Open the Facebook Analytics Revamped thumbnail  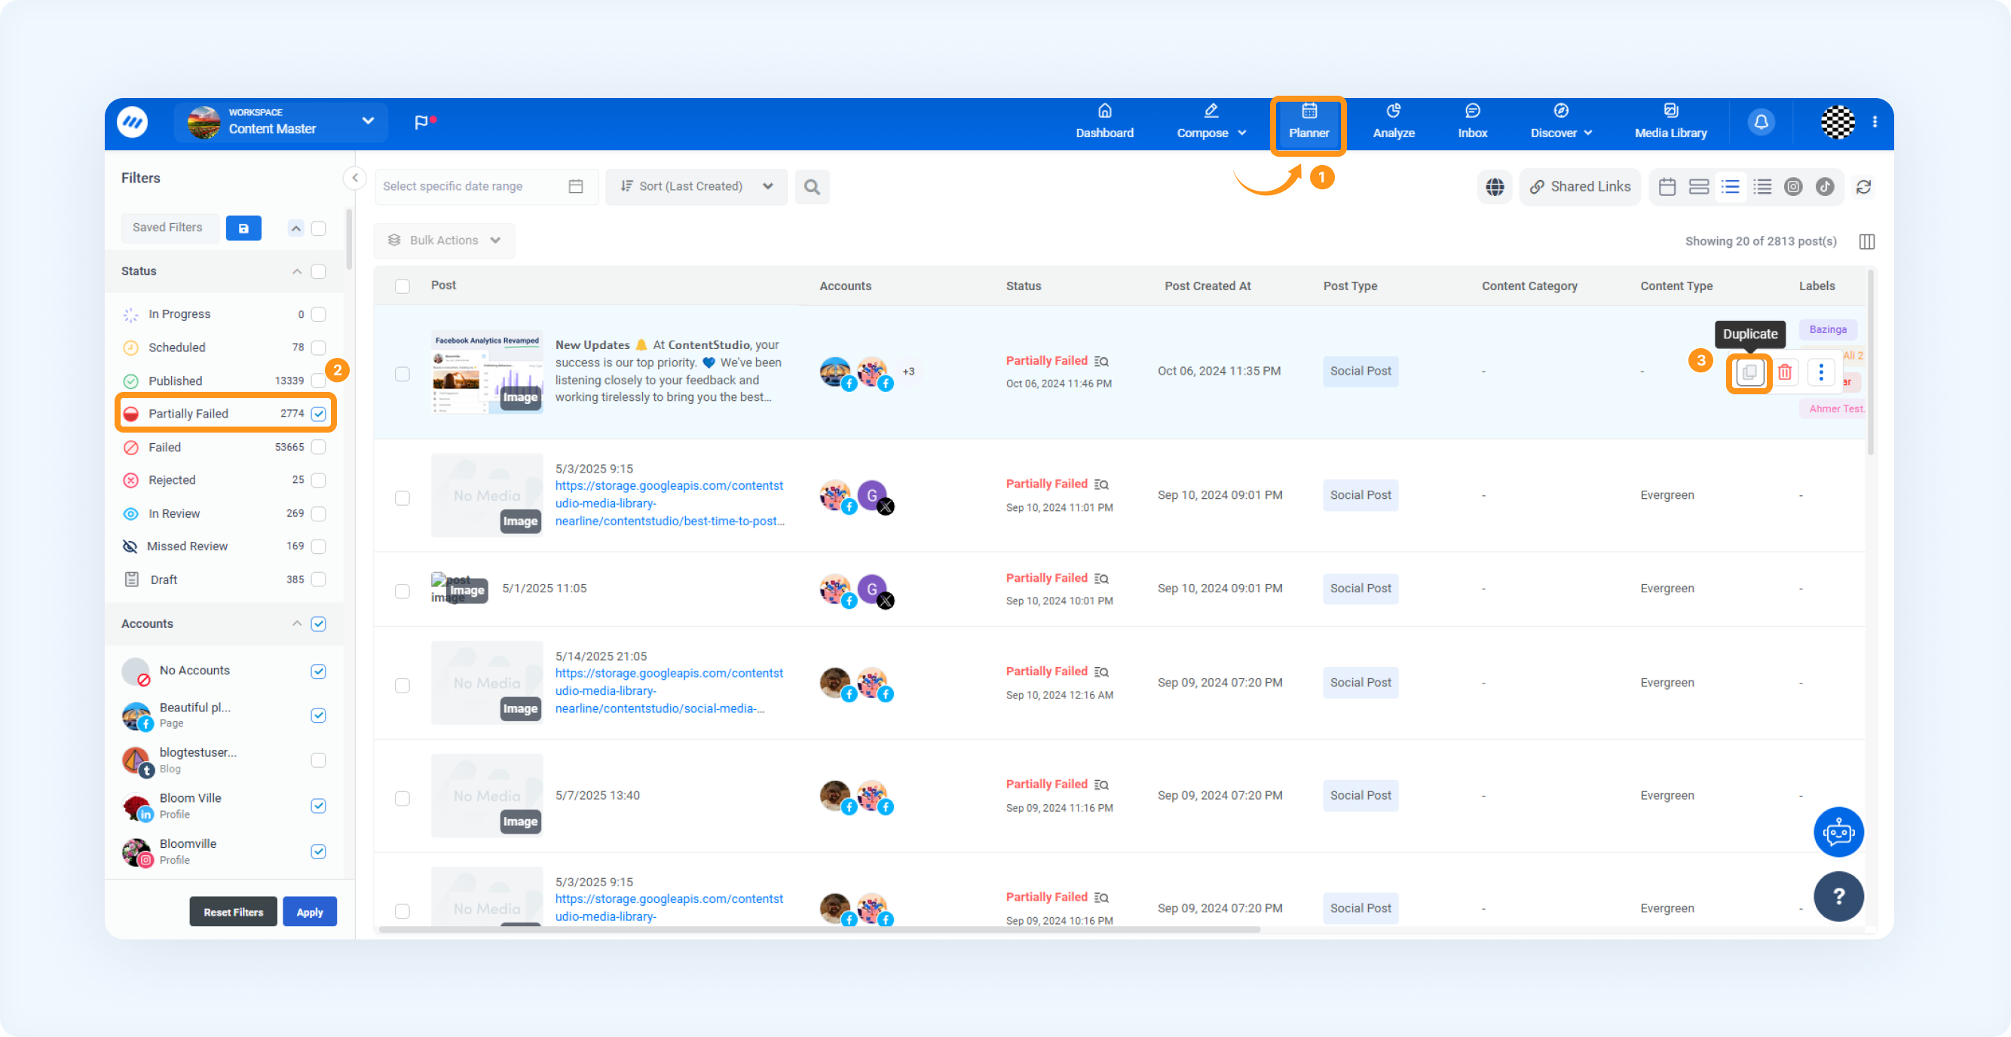[x=487, y=372]
